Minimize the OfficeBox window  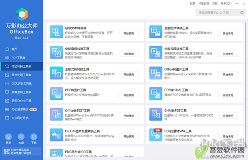point(237,3)
